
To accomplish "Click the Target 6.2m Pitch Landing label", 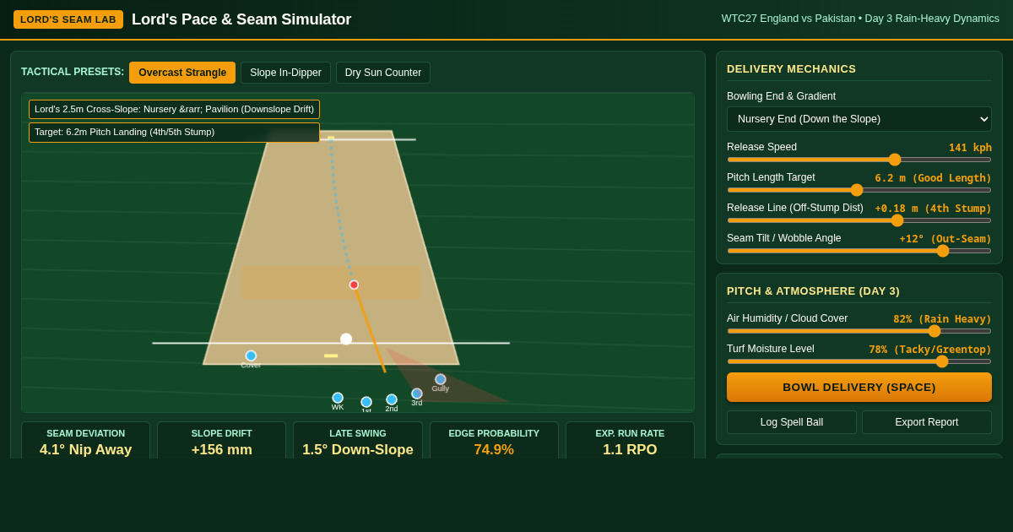I will [174, 132].
